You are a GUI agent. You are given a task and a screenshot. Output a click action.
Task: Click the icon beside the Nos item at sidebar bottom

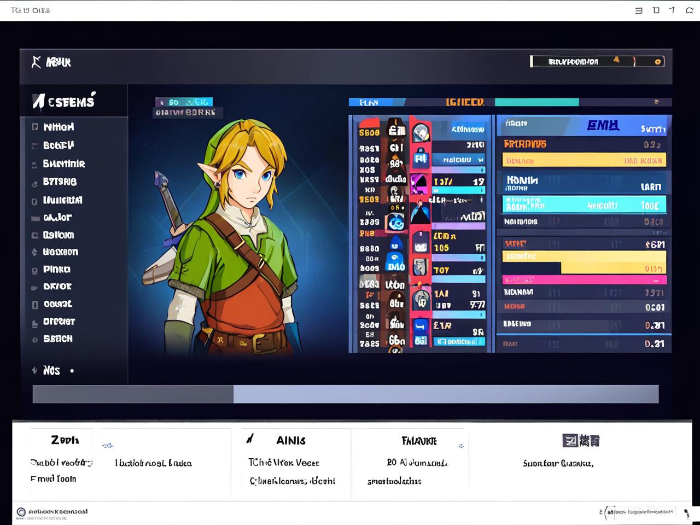click(x=35, y=370)
